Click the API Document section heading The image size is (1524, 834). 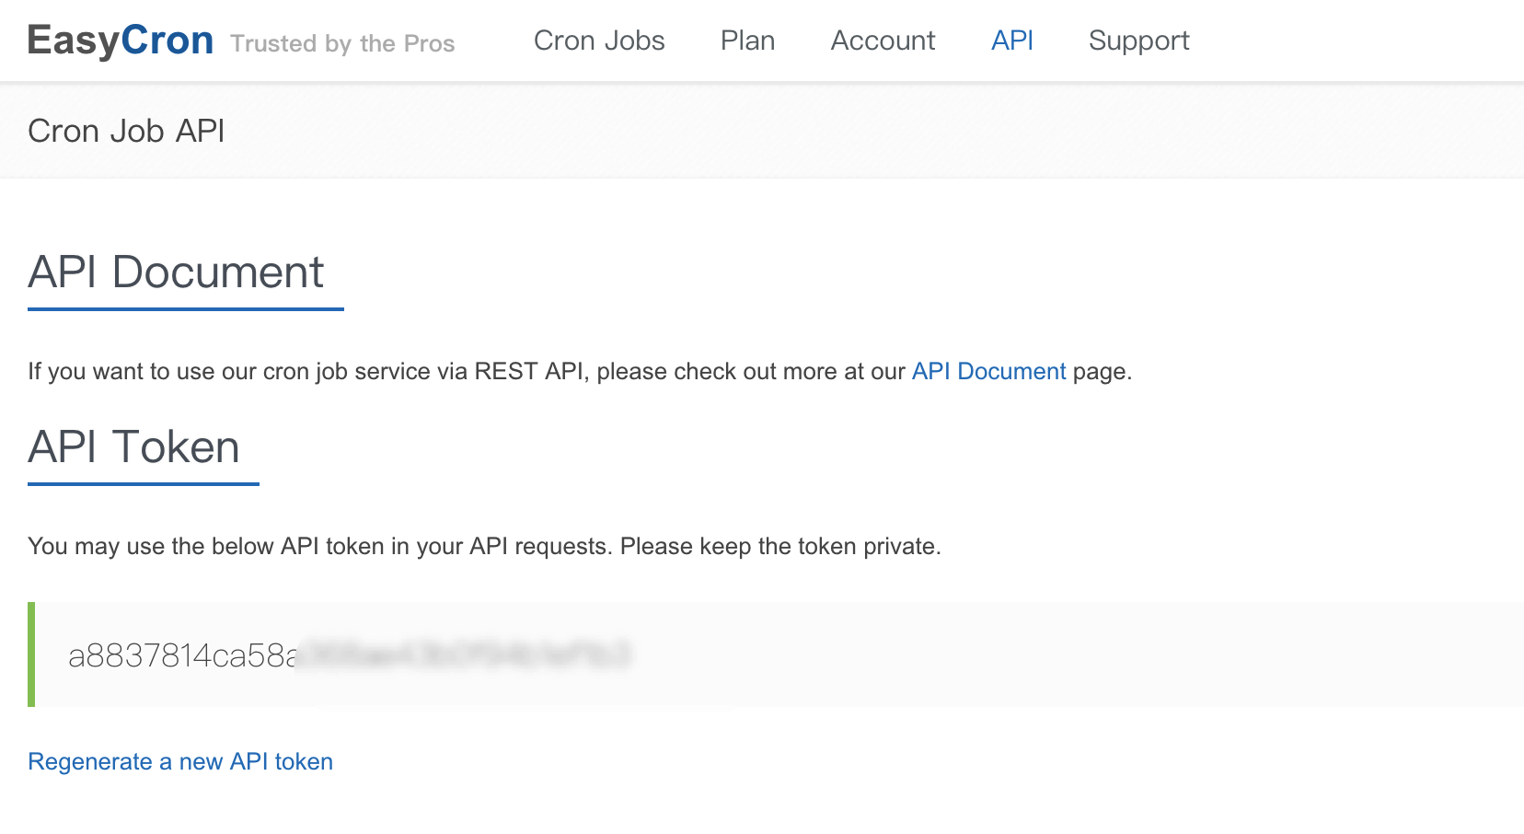pos(176,272)
